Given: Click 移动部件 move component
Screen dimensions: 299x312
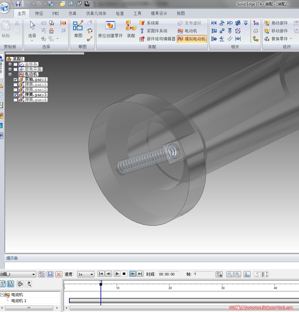Looking at the screenshot, I should click(x=276, y=31).
